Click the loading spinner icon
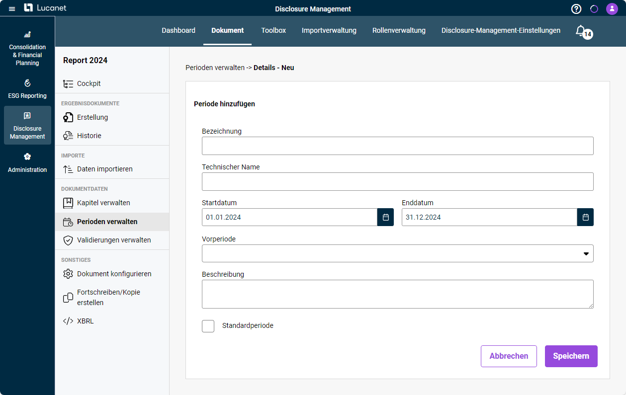Viewport: 626px width, 395px height. [594, 9]
